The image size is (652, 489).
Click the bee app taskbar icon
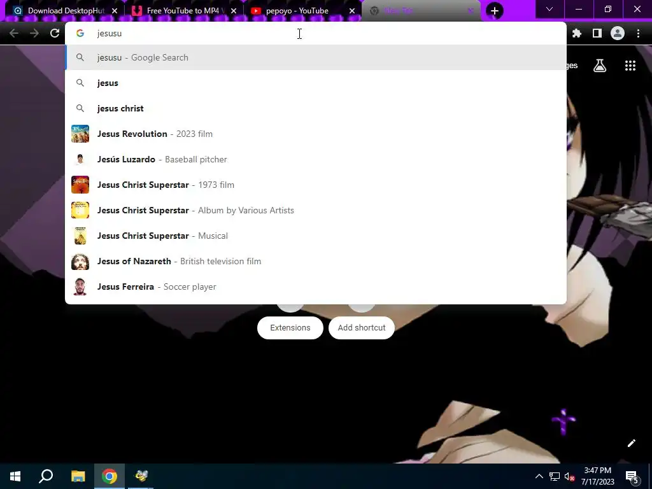coord(141,476)
